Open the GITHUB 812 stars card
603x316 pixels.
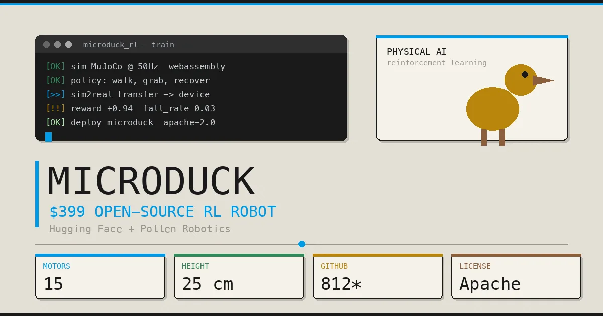(x=378, y=276)
